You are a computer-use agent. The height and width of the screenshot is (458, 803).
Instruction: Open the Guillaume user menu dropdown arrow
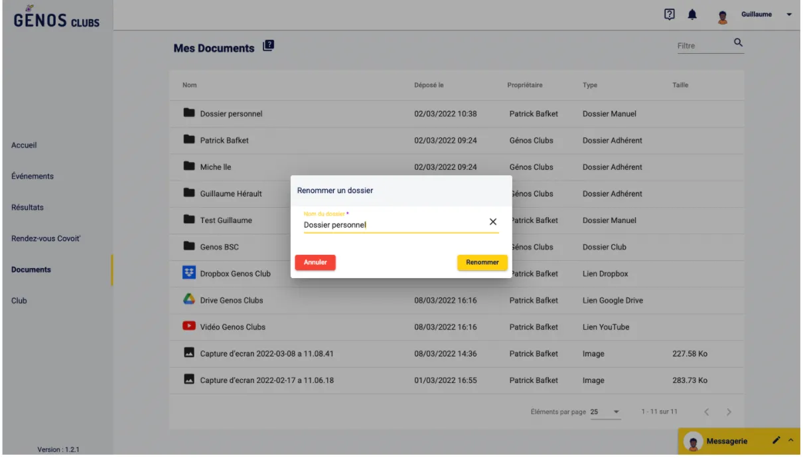pos(790,15)
